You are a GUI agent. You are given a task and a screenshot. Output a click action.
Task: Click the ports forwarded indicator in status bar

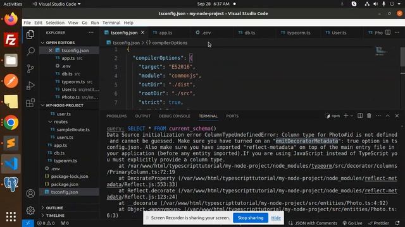click(x=65, y=223)
